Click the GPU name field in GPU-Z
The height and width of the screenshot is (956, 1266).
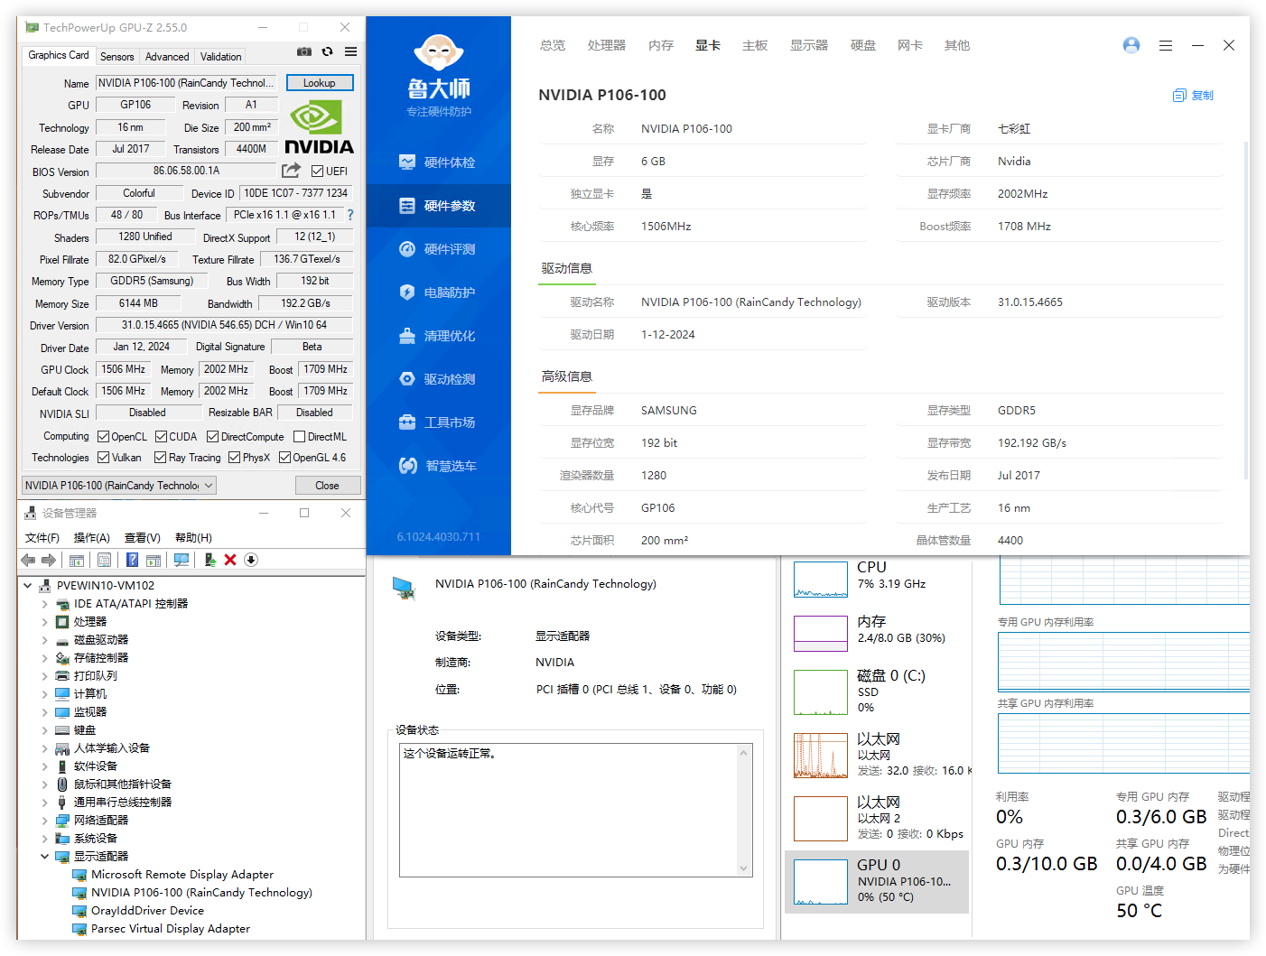click(x=186, y=83)
